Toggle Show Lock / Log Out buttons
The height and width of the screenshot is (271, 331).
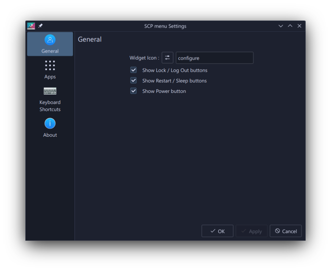tap(133, 70)
